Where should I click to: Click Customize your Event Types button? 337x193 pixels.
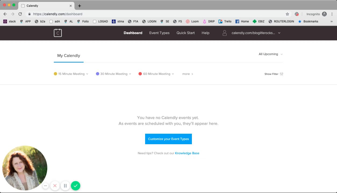point(168,139)
